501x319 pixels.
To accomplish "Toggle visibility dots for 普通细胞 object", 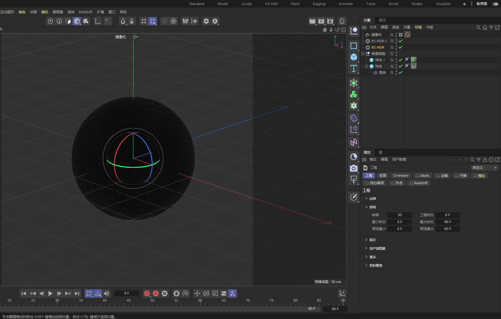I will click(x=396, y=54).
